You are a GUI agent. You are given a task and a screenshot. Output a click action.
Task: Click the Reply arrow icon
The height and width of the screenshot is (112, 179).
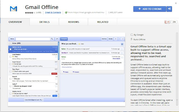tap(64, 72)
